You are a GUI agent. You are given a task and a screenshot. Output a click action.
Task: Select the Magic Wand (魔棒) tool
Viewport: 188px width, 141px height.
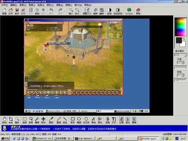click(37, 120)
